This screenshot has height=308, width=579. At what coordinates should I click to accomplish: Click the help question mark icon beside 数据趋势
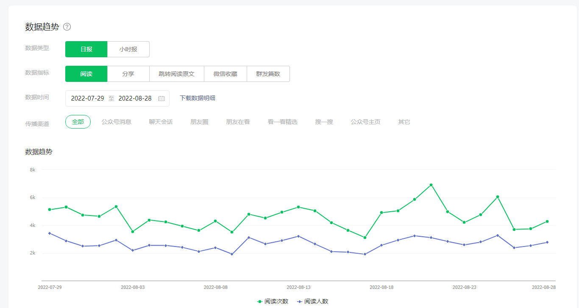pyautogui.click(x=67, y=27)
